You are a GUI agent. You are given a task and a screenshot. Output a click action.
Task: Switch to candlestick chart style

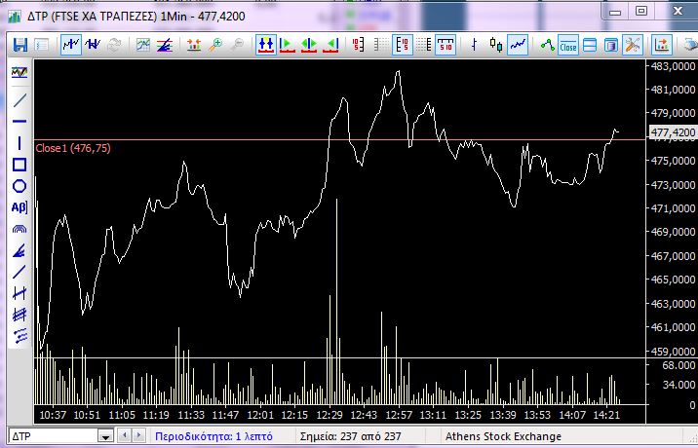(x=496, y=45)
